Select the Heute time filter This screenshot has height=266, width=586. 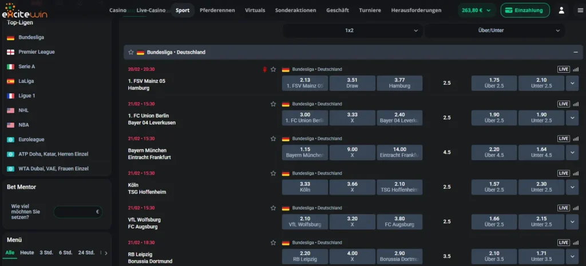pyautogui.click(x=27, y=252)
